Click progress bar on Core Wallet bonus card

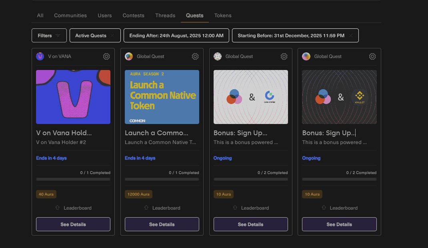click(250, 179)
